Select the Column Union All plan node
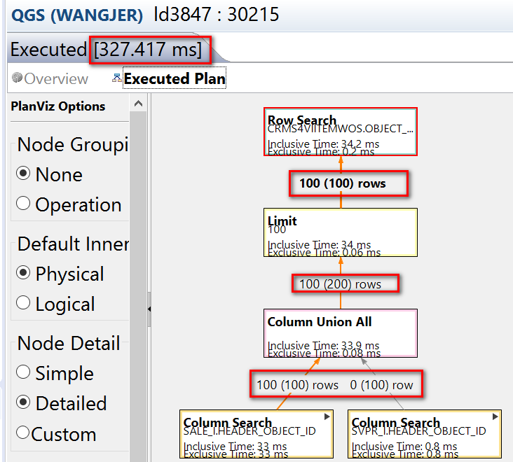 [x=341, y=333]
